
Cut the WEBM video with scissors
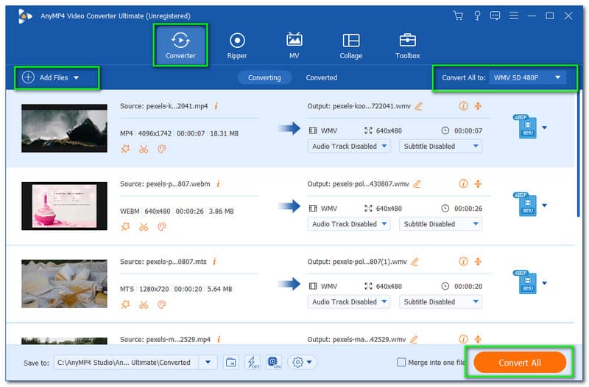click(x=144, y=227)
